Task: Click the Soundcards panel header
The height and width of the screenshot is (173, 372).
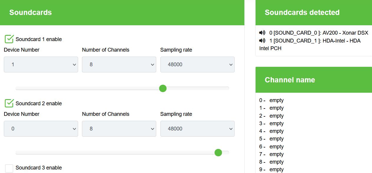Action: [31, 13]
